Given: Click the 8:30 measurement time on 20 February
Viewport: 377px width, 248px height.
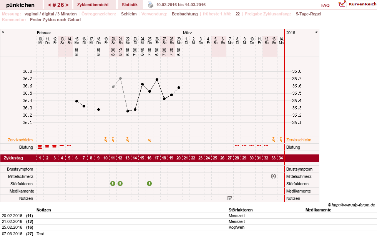Looking at the screenshot, I should click(x=113, y=52).
